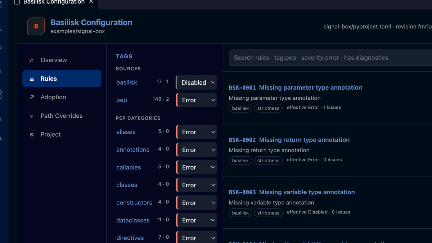432x243 pixels.
Task: Open rule BSK-0003 Missing variable type annotation
Action: pyautogui.click(x=292, y=192)
